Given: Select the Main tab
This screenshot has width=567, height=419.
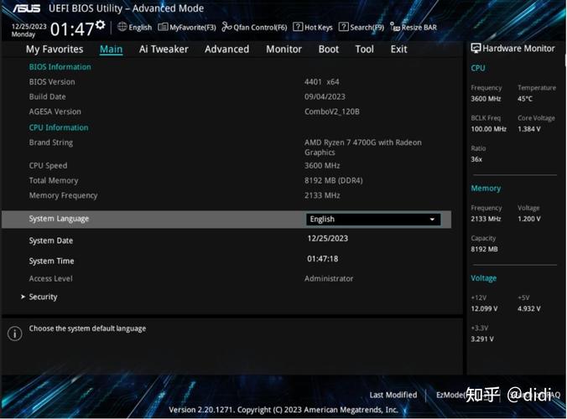Looking at the screenshot, I should (111, 49).
